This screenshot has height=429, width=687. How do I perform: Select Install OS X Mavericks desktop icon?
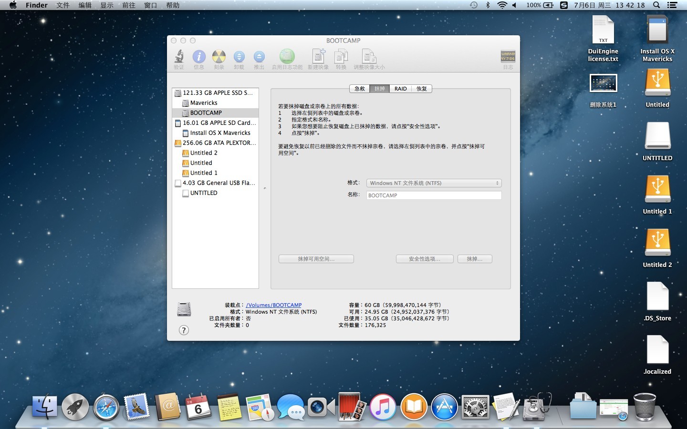tap(657, 38)
